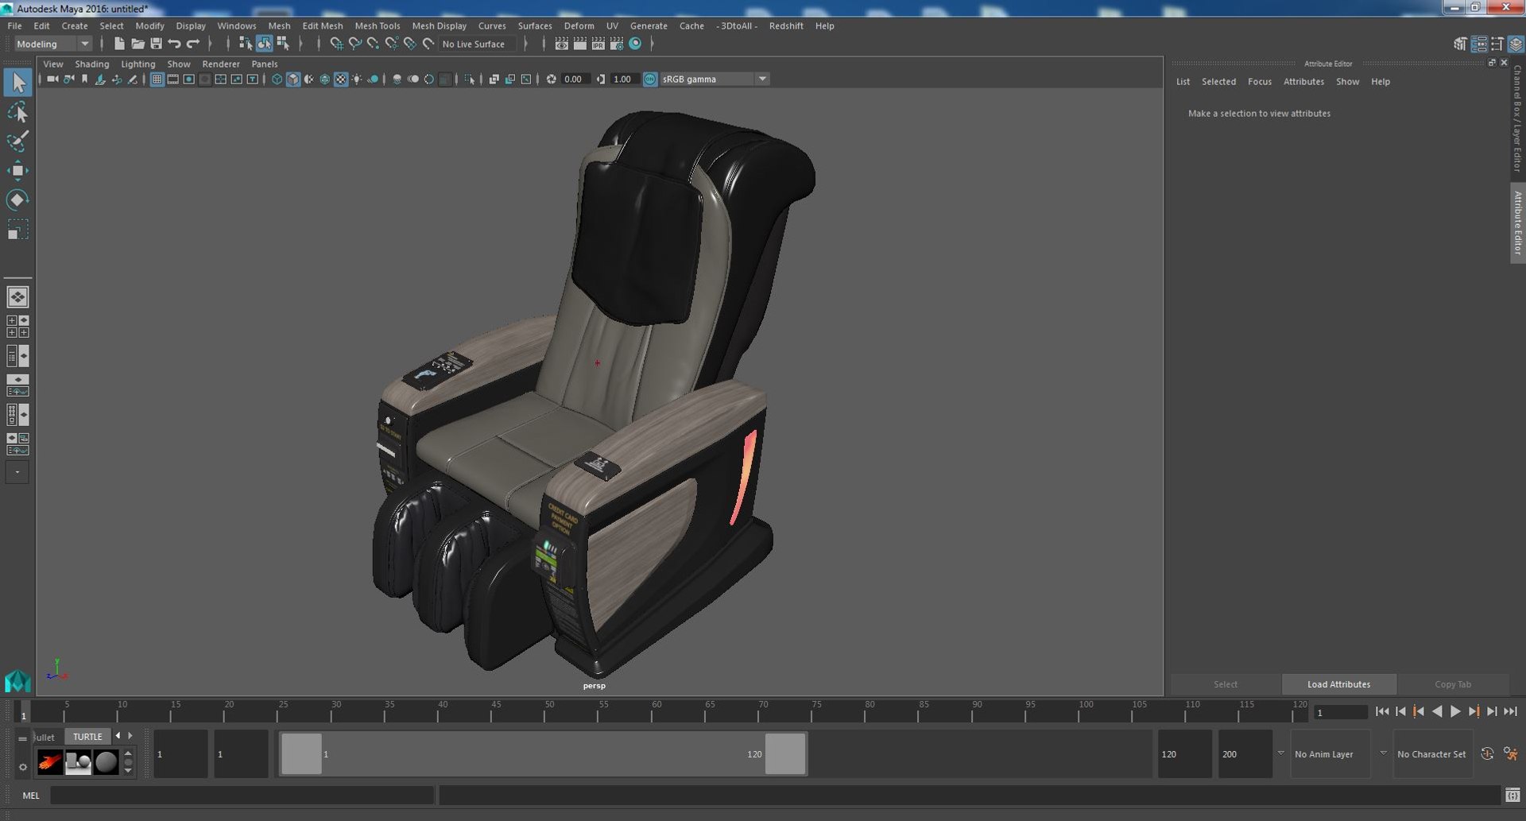Expand the No Character Set dropdown
The height and width of the screenshot is (821, 1526).
click(x=1383, y=753)
